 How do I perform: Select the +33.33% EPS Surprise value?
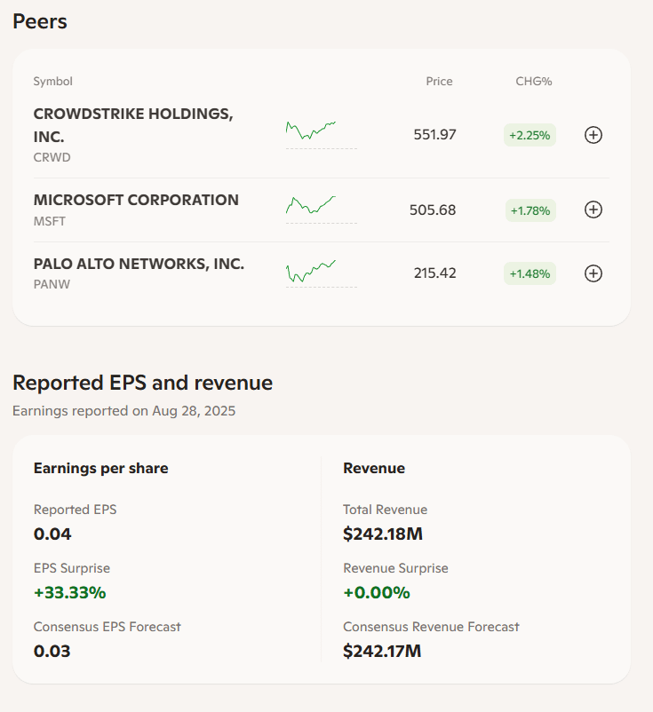(x=69, y=592)
